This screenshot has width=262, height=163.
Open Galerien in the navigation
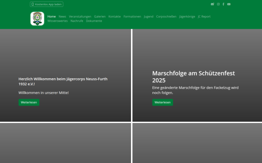100,17
